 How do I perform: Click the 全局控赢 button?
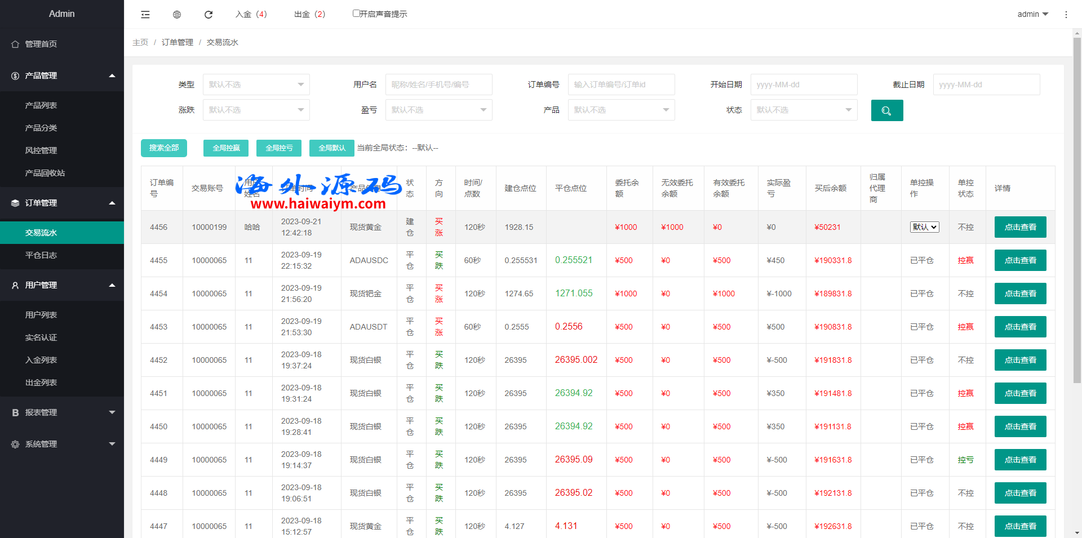click(226, 148)
